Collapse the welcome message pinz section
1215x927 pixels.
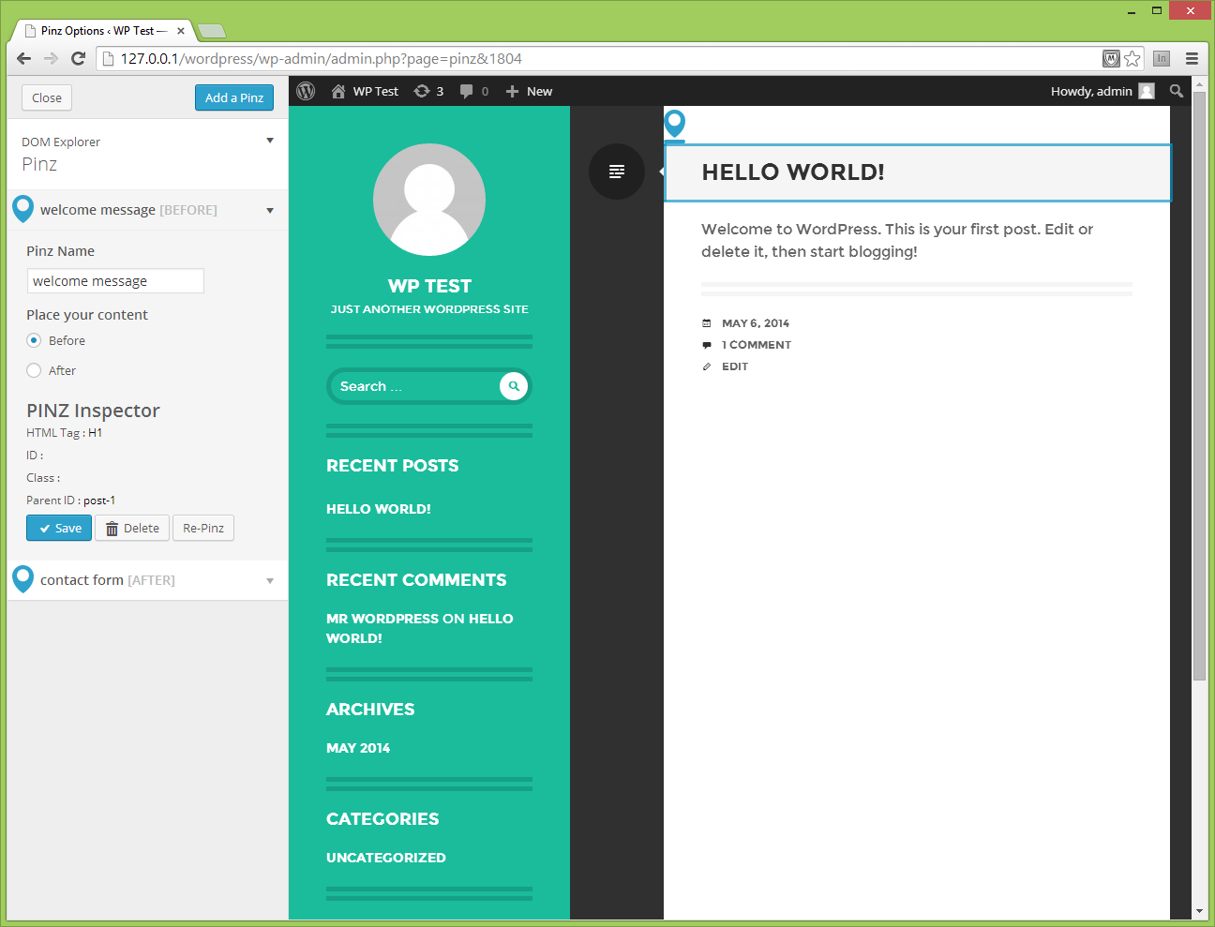coord(270,210)
